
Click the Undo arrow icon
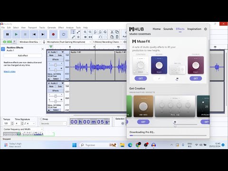point(100,37)
